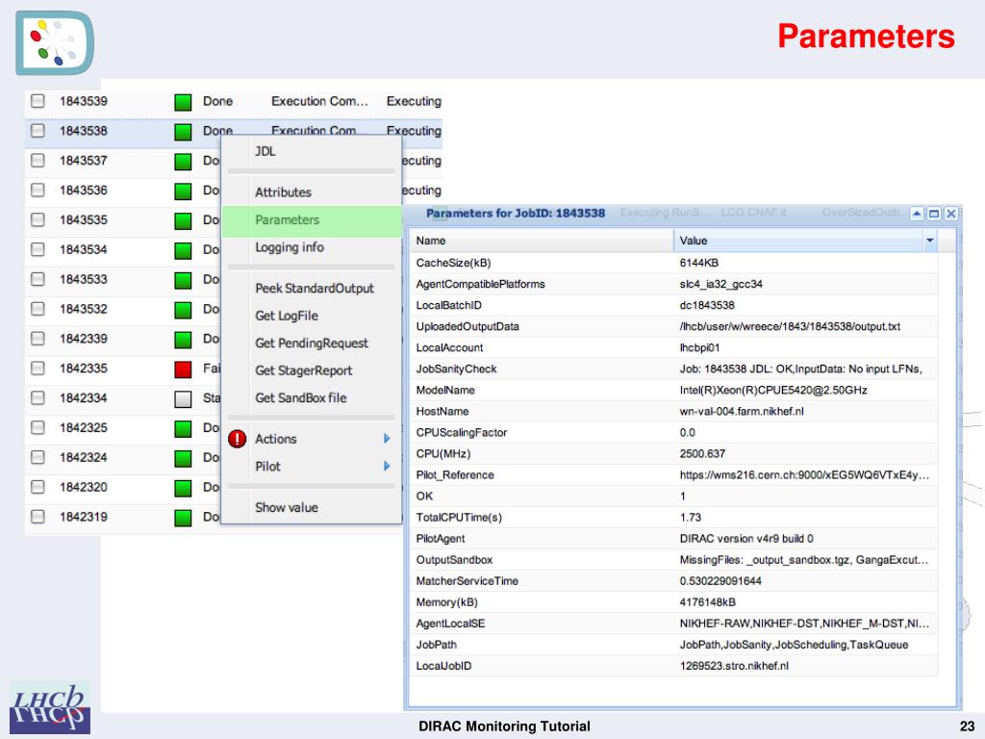Expand the Pilot submenu arrow
The height and width of the screenshot is (739, 985).
pyautogui.click(x=387, y=467)
